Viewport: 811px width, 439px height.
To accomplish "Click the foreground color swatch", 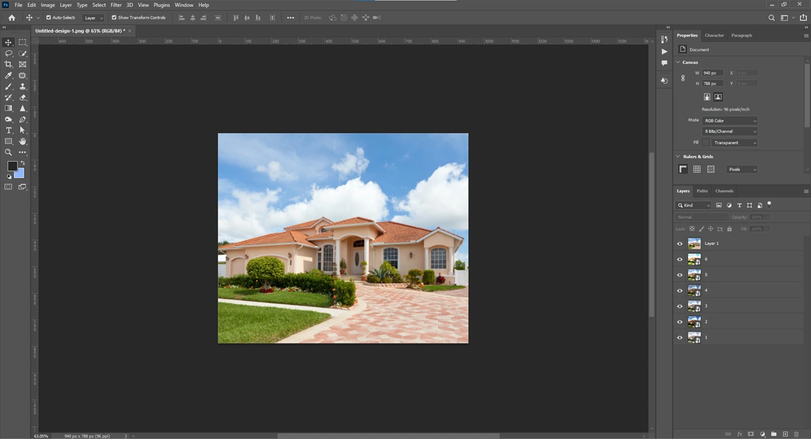I will pyautogui.click(x=12, y=167).
